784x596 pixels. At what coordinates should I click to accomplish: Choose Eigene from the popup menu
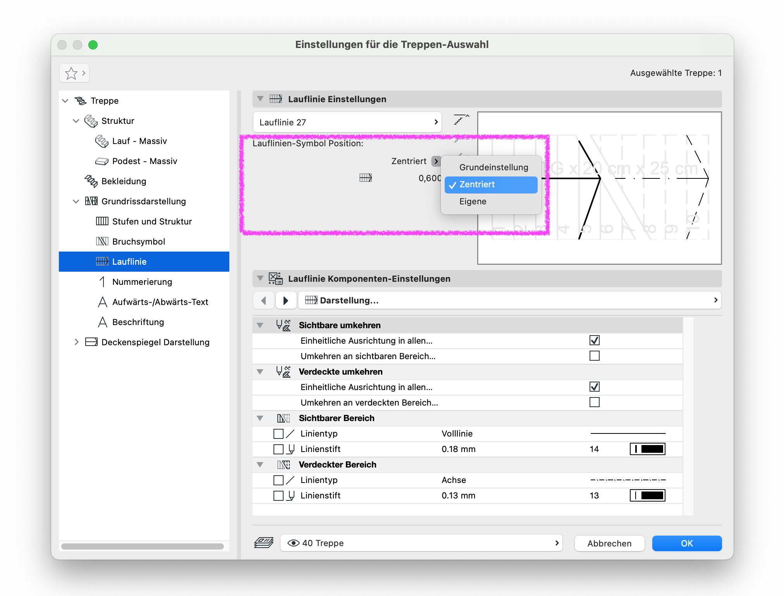(473, 201)
